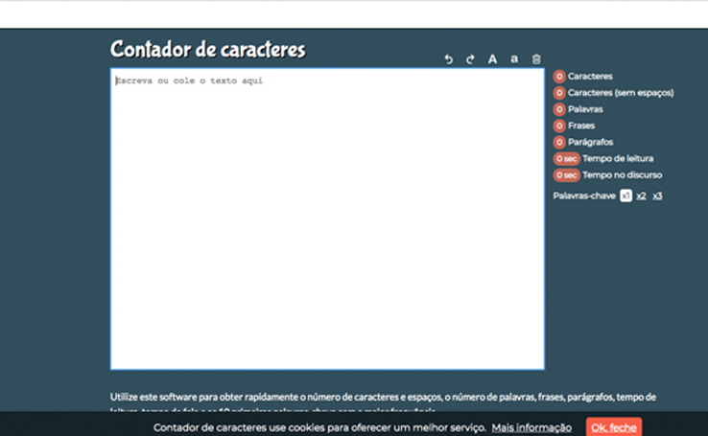Select the x3 keyword option
The width and height of the screenshot is (708, 436).
point(657,195)
